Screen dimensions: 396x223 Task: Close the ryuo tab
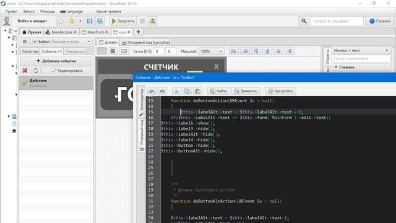point(129,32)
